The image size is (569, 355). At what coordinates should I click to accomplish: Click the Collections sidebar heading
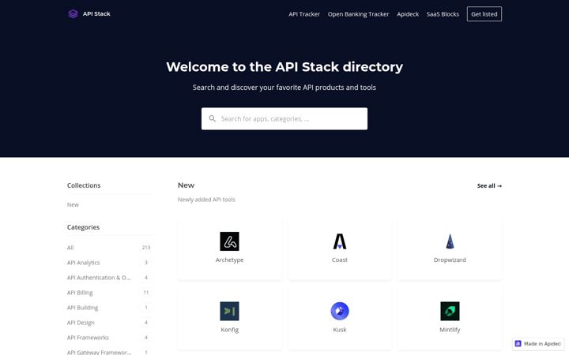84,185
